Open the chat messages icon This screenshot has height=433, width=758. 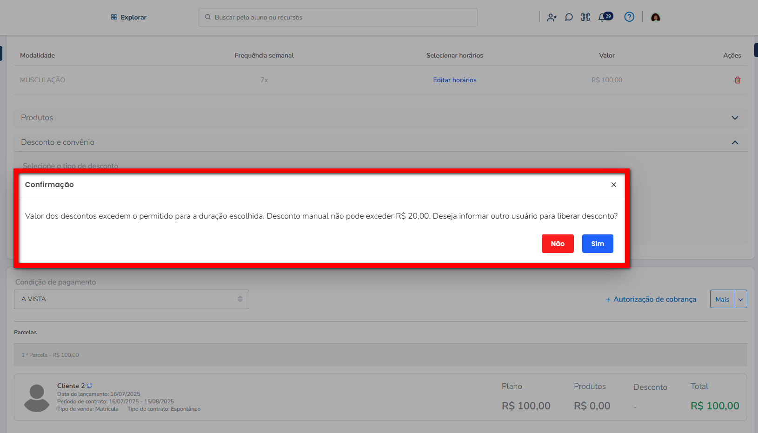(x=568, y=17)
